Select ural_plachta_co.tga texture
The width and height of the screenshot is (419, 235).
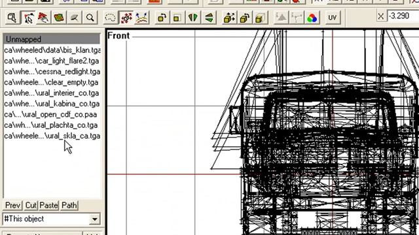[52, 125]
